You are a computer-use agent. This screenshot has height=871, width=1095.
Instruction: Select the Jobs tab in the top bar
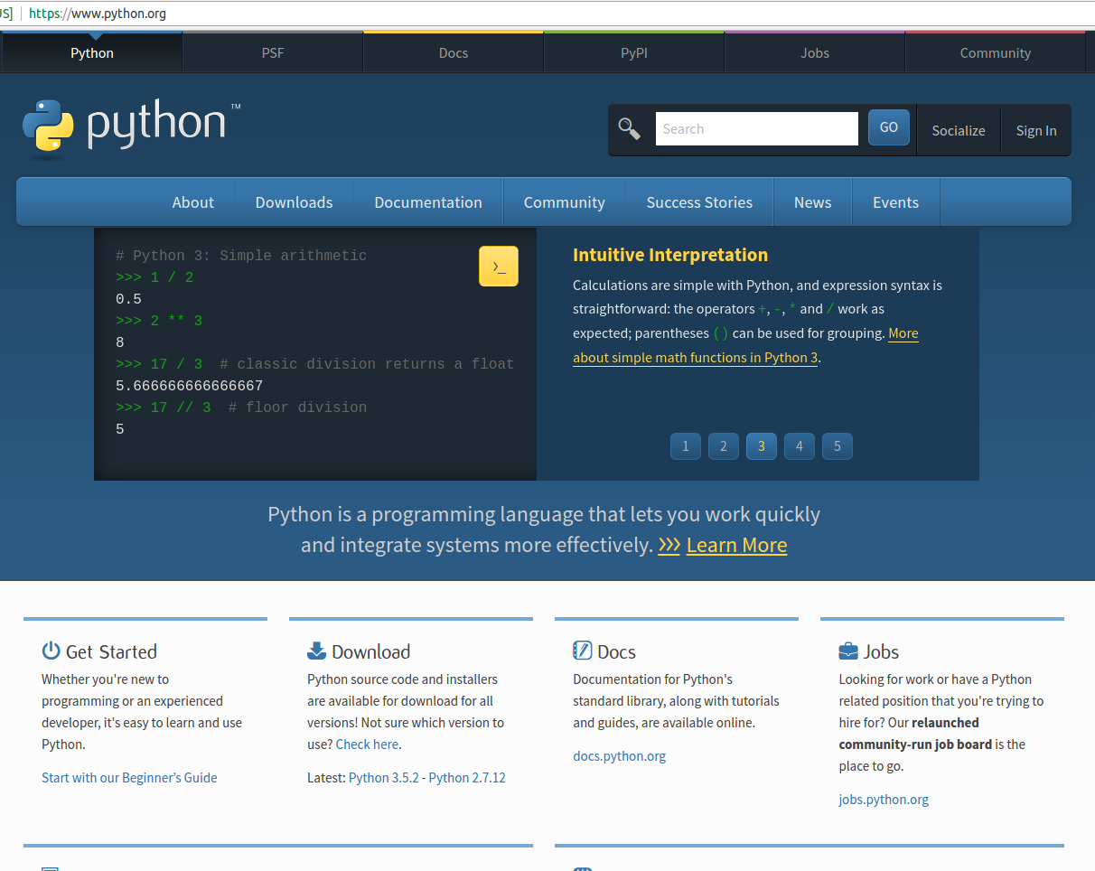[x=815, y=52]
